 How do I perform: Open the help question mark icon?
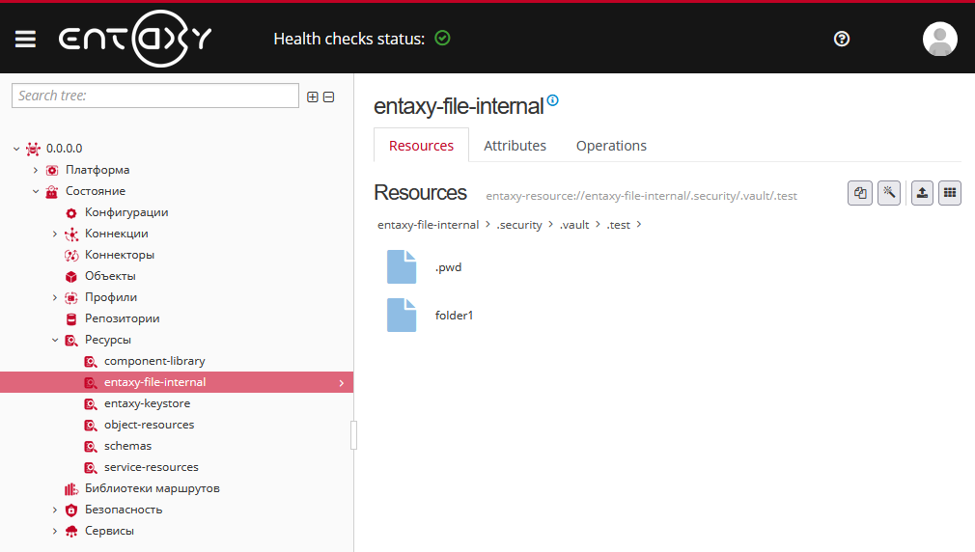tap(842, 39)
